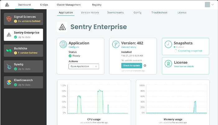This screenshot has width=218, height=125.
Task: Open the View license details link
Action: 184,67
